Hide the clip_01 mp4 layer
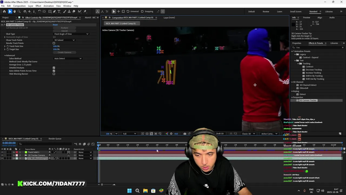 (2, 158)
